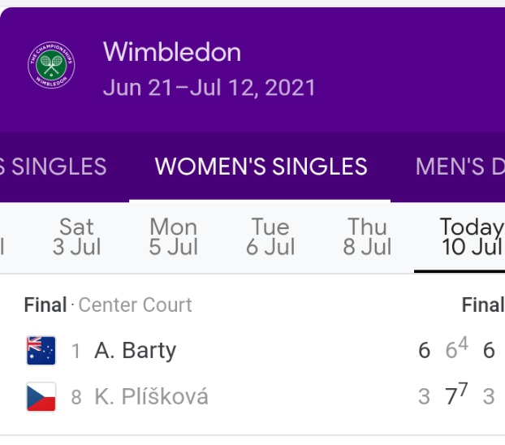Select Tue 6 Jul date
505x445 pixels.
(270, 236)
